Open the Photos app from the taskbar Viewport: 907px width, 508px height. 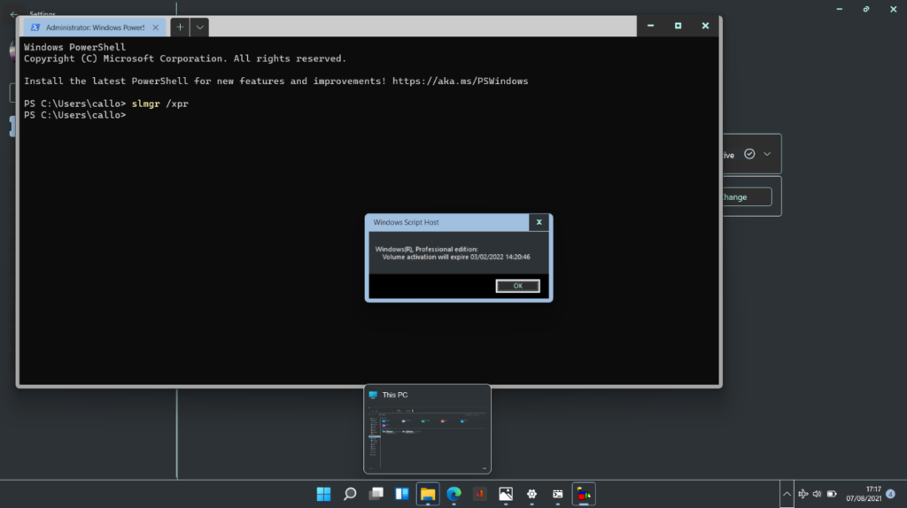pos(506,494)
